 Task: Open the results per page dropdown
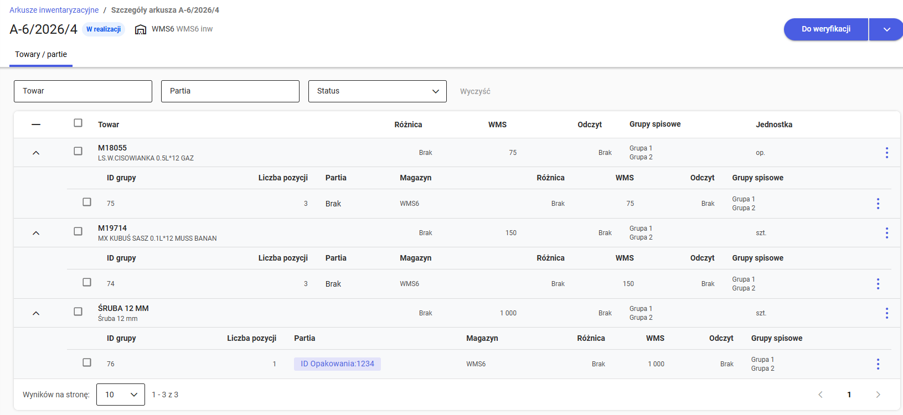(x=121, y=395)
